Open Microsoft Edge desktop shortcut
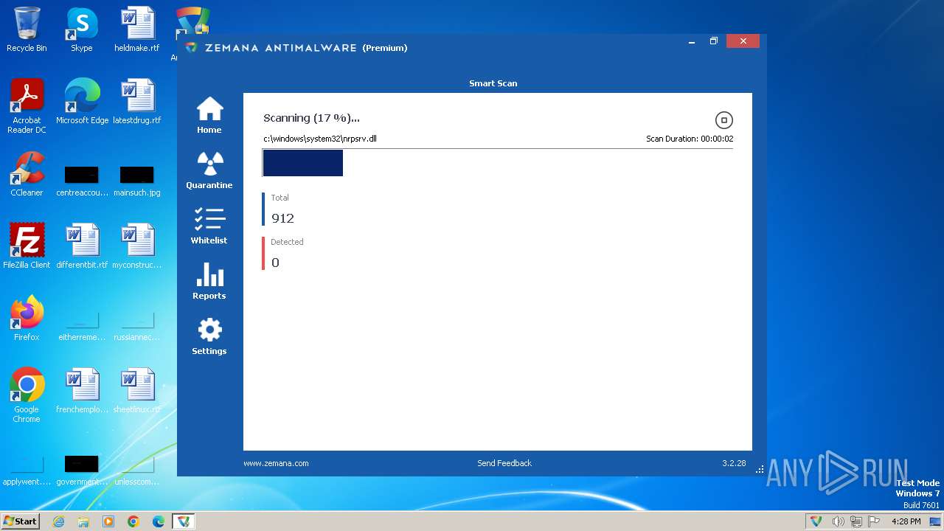This screenshot has width=944, height=531. 82,102
